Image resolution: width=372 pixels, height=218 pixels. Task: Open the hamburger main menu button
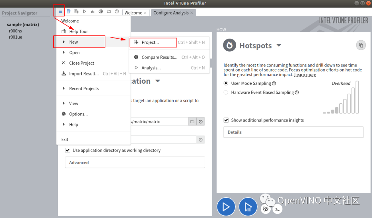click(x=60, y=11)
